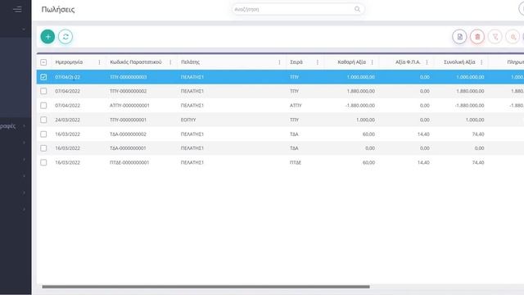Click date cell 24/03/2022

(x=67, y=120)
